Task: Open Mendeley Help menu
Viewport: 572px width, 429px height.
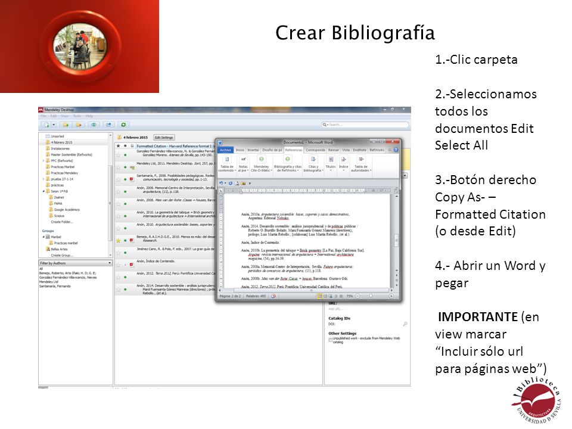Action: click(x=89, y=116)
